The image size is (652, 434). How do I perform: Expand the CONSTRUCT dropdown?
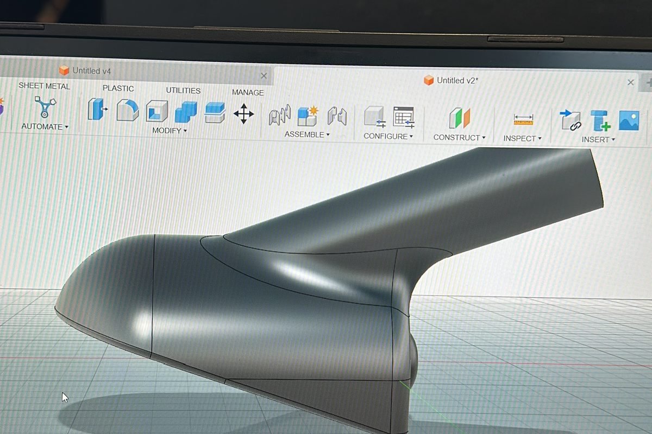click(460, 138)
